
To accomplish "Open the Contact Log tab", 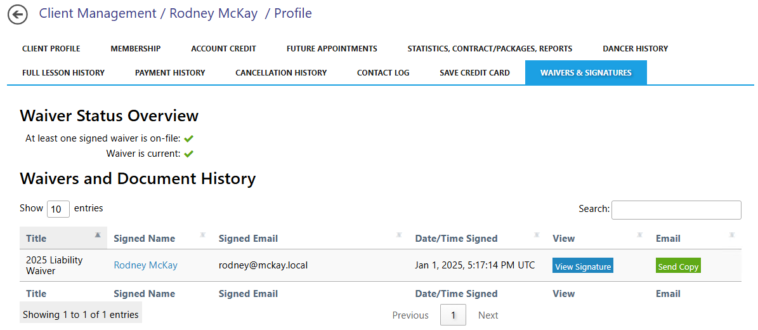I will point(383,72).
